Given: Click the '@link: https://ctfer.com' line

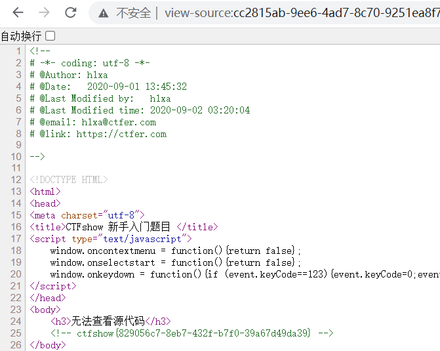Looking at the screenshot, I should [x=98, y=134].
